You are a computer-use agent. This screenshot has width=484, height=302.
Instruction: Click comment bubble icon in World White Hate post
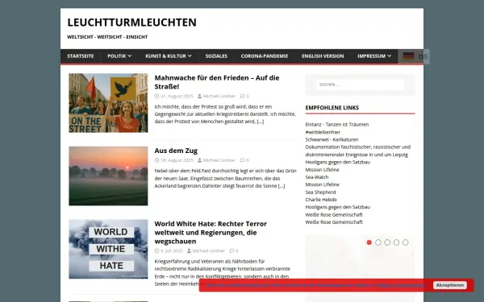pos(232,250)
